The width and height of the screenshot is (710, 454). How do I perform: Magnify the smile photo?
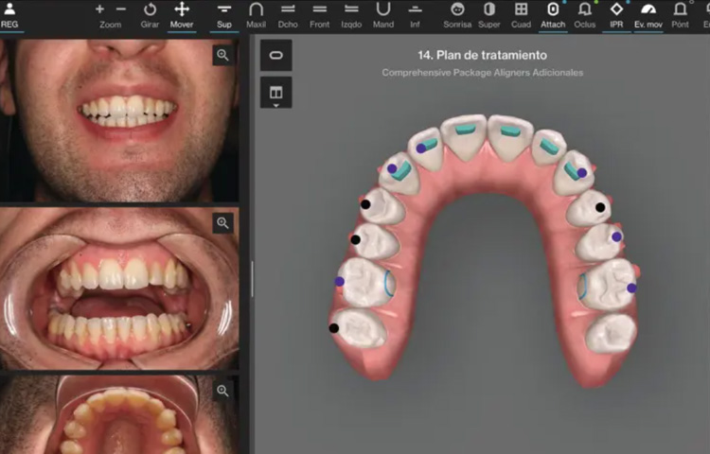point(222,56)
